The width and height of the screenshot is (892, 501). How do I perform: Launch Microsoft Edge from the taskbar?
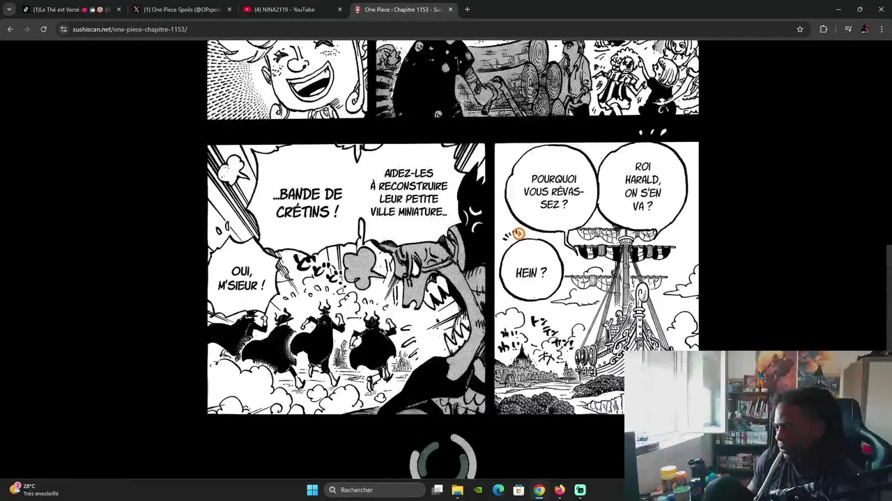click(x=498, y=490)
